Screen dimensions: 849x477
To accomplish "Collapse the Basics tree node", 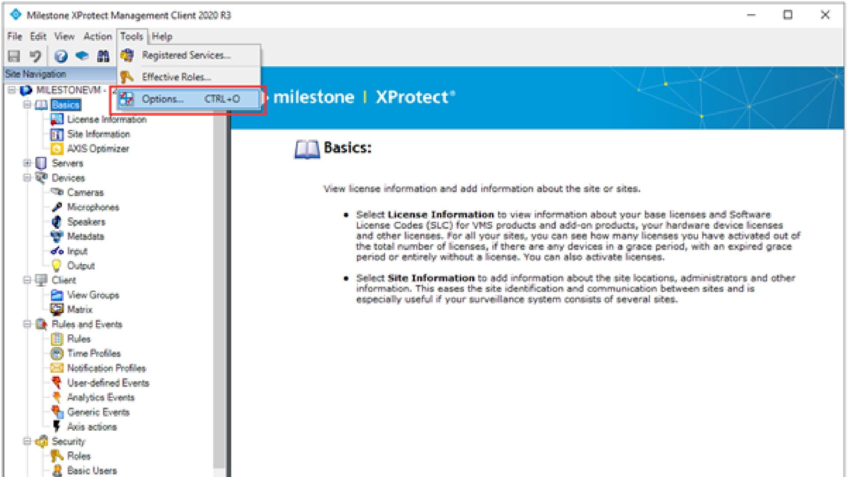I will 27,105.
